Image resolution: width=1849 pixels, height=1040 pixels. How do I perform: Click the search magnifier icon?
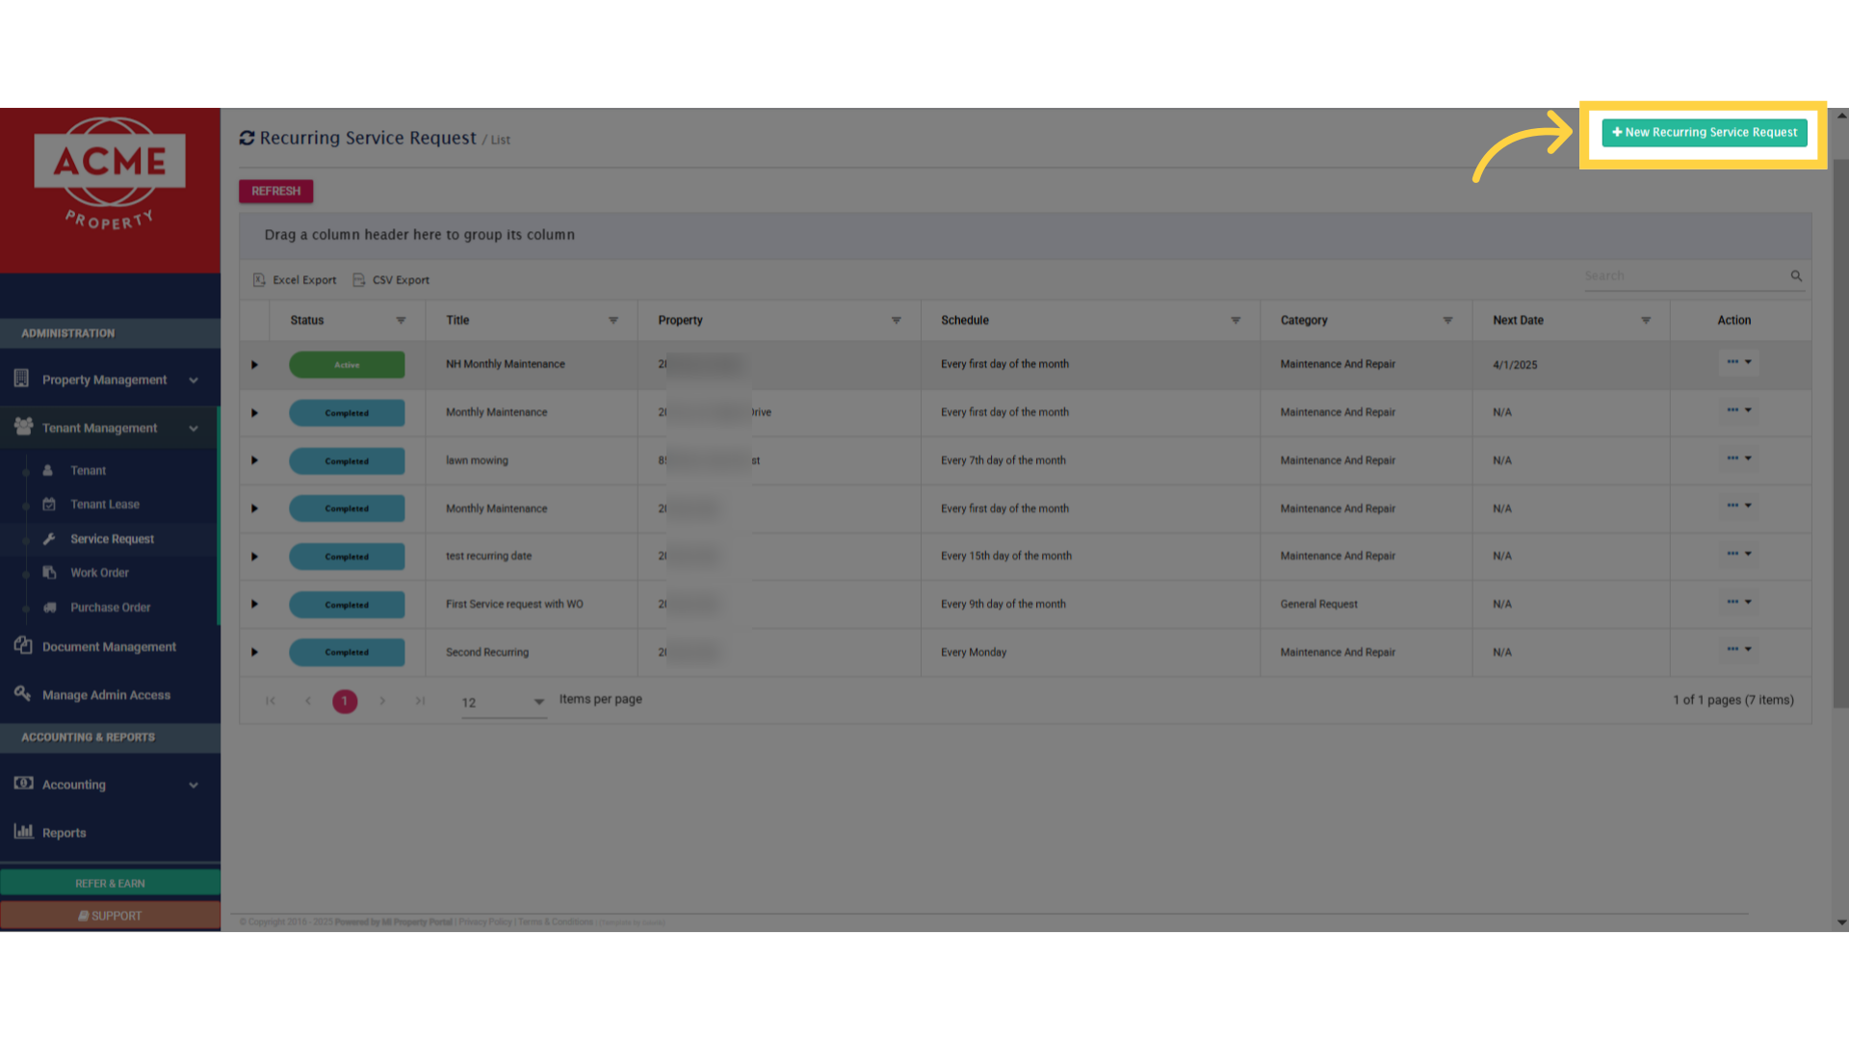click(x=1796, y=276)
